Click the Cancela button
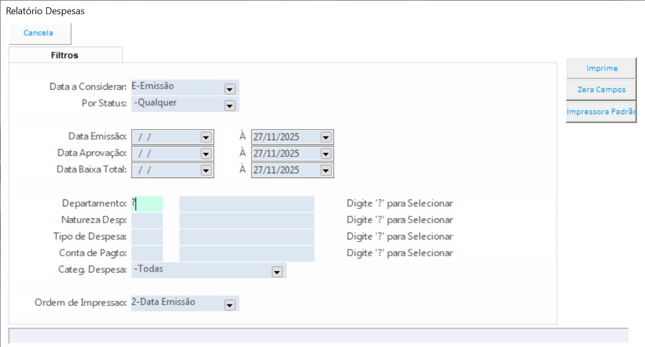Viewport: 645px width, 347px height. click(39, 33)
